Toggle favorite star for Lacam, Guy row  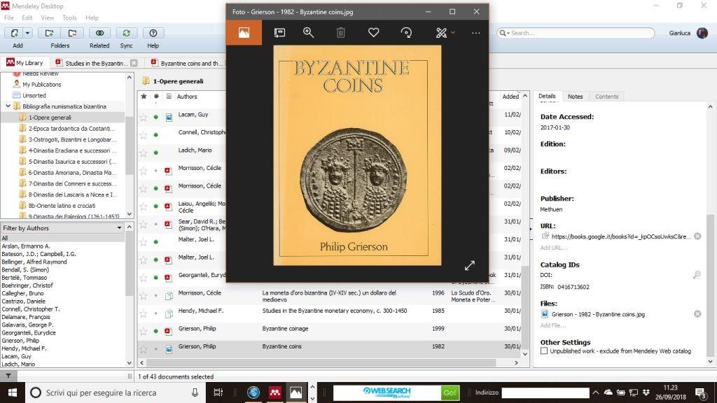click(x=144, y=118)
